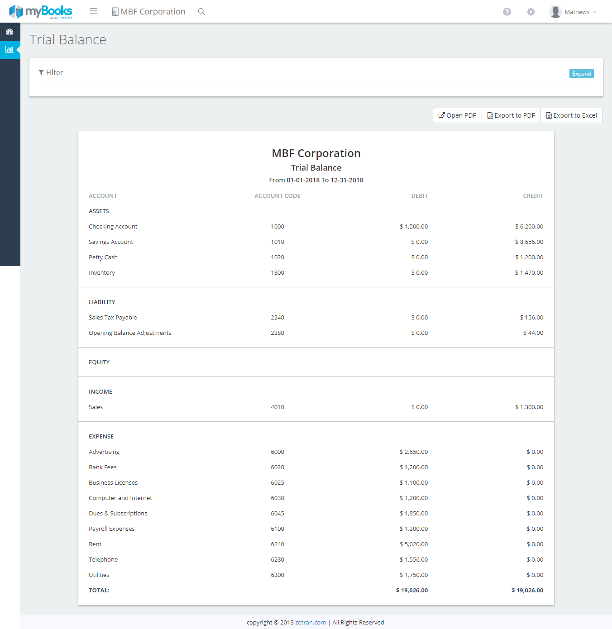612x629 pixels.
Task: Click the Advertising expense row name
Action: (104, 452)
